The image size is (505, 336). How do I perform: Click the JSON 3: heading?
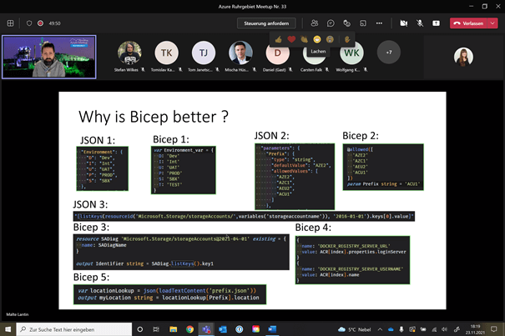point(90,204)
